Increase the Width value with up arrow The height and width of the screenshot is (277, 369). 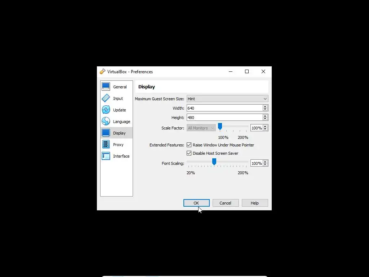265,106
